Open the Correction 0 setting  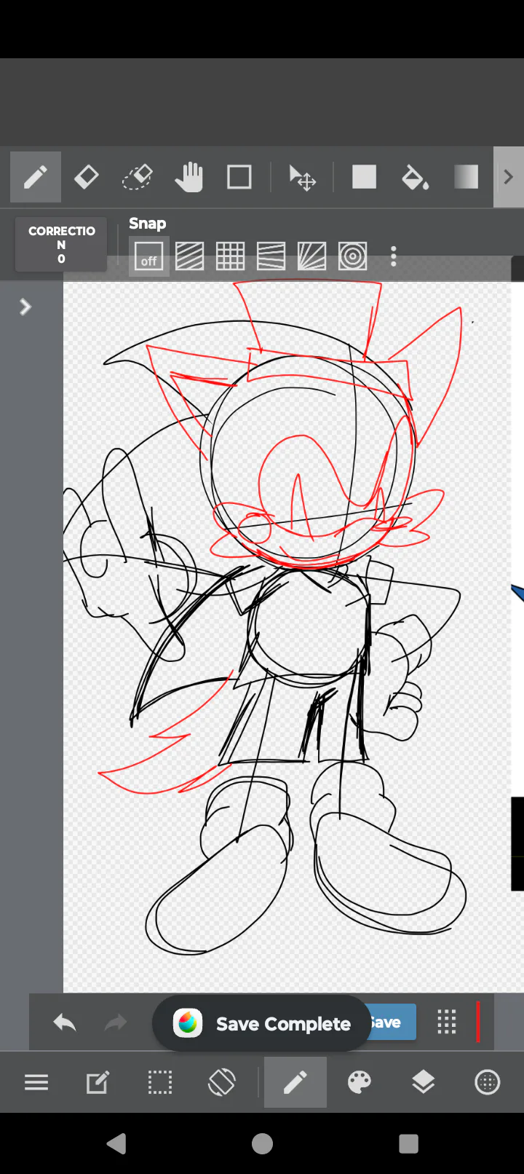61,245
